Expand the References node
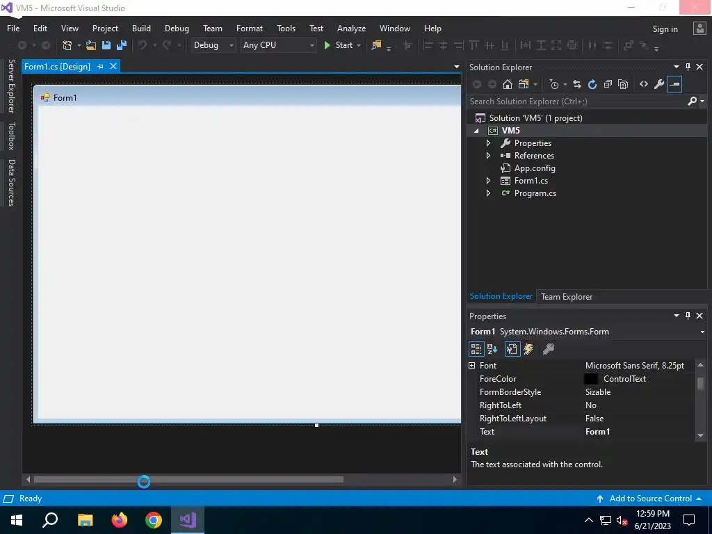Image resolution: width=712 pixels, height=534 pixels. (488, 155)
